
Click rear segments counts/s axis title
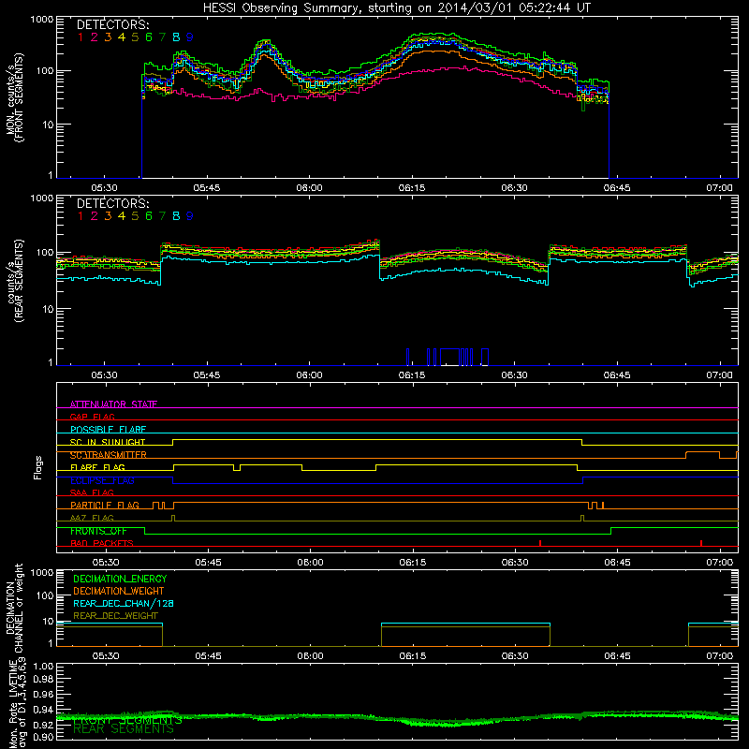pyautogui.click(x=15, y=281)
